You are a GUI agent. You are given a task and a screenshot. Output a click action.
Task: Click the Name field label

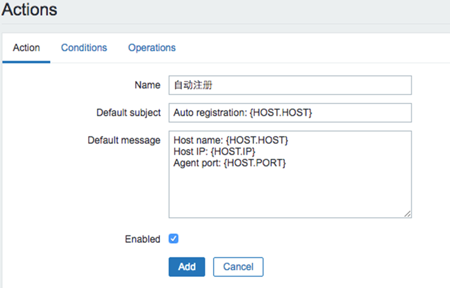(148, 85)
